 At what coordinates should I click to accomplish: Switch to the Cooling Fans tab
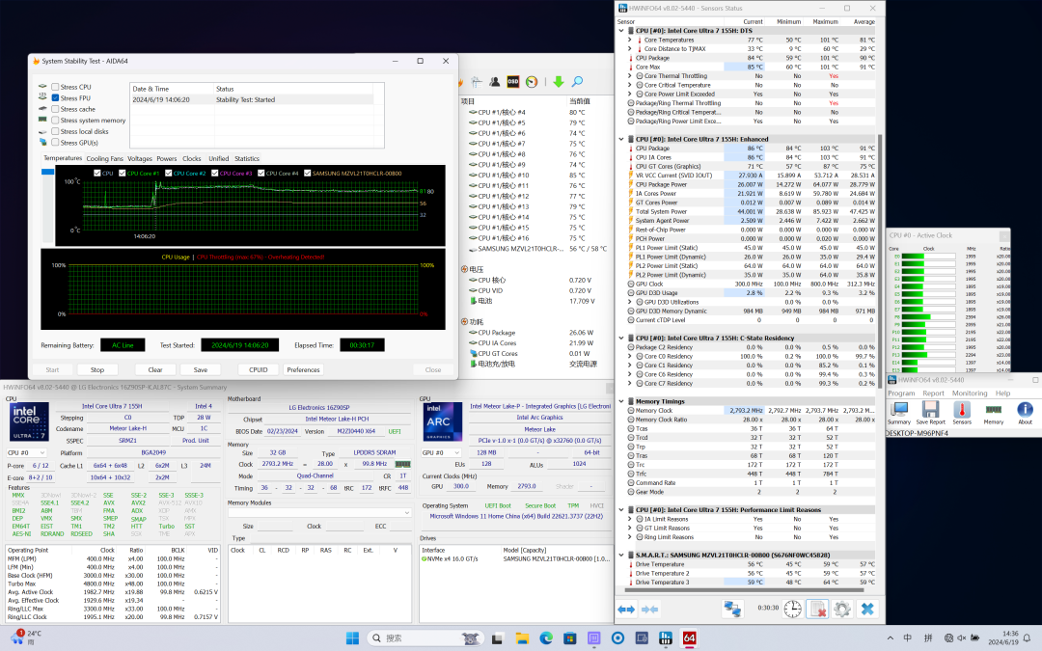(104, 159)
